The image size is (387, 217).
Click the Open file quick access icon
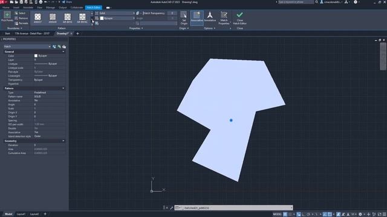point(16,2)
